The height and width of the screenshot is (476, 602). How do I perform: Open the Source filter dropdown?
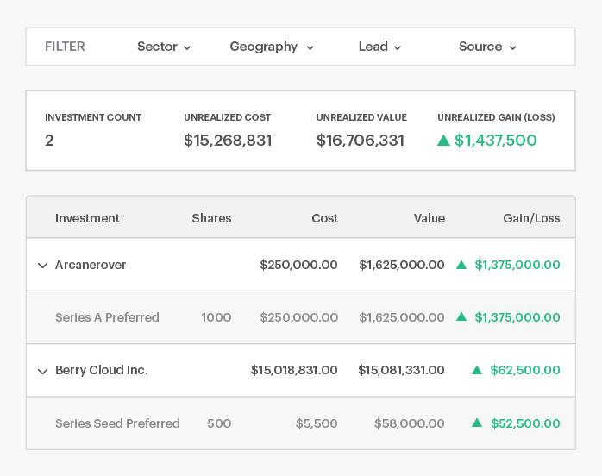(x=487, y=47)
